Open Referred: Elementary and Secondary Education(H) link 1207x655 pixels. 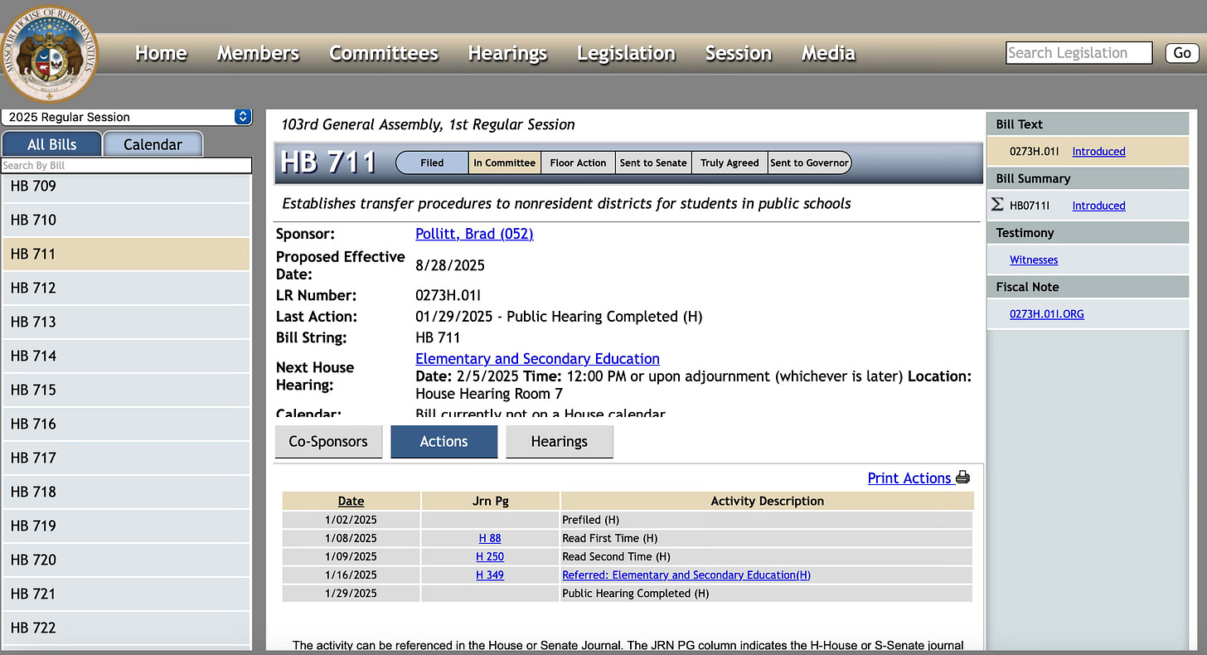(686, 575)
